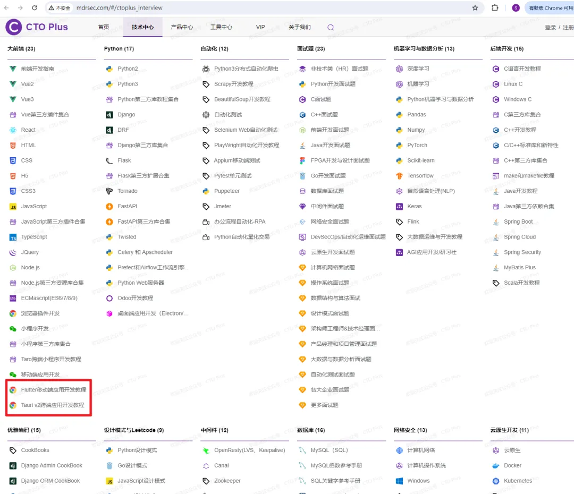
Task: Click the HTML5 shield icon beside HTML
Action: 13,145
